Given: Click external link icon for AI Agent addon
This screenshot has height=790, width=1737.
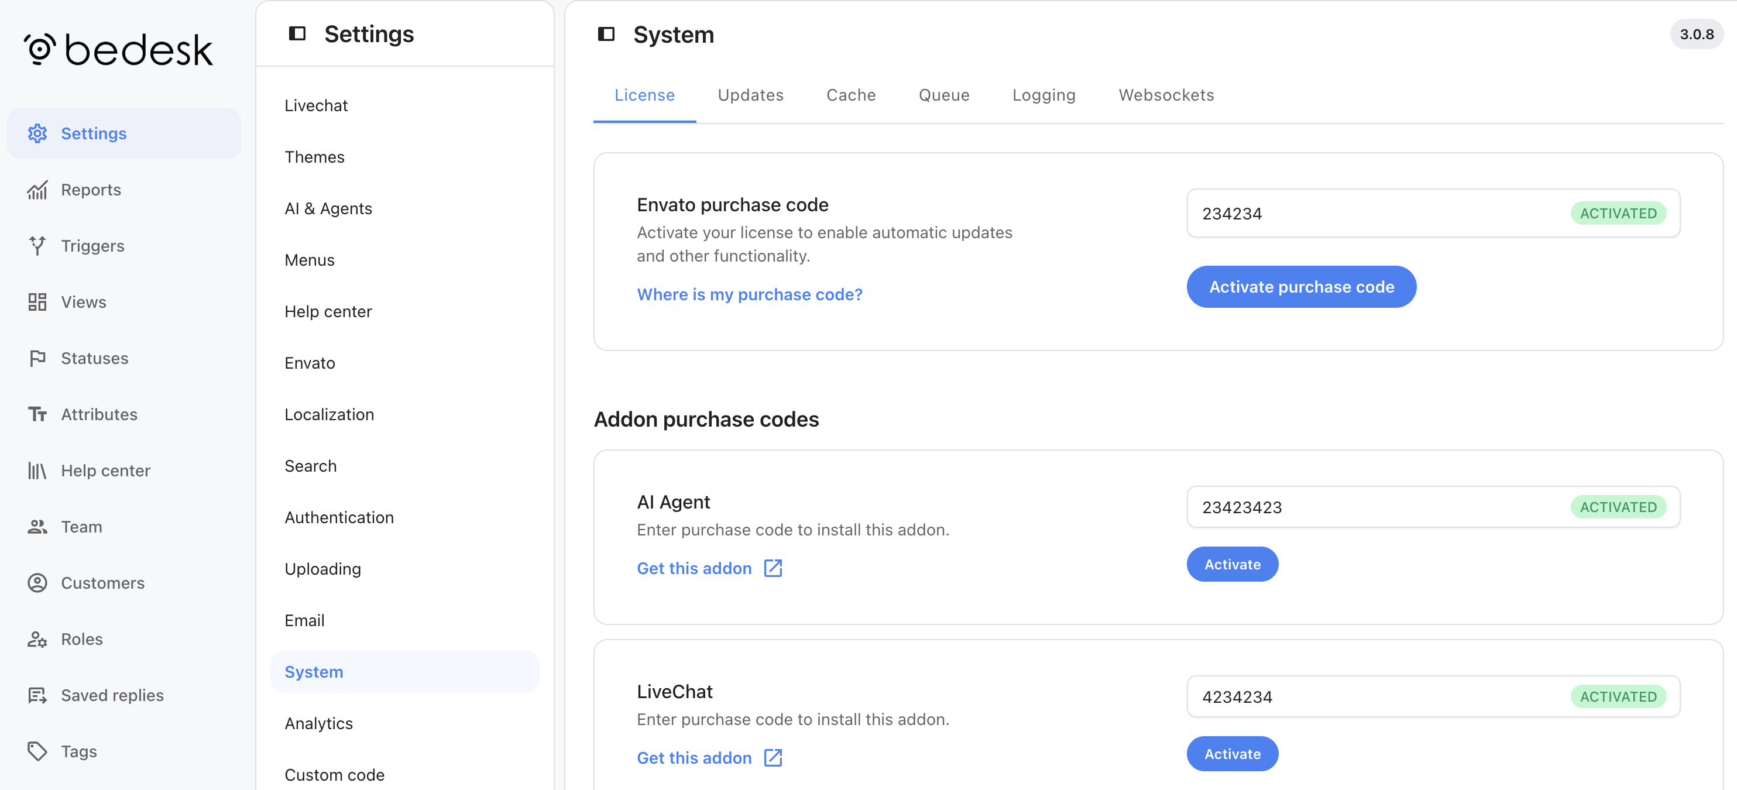Looking at the screenshot, I should pyautogui.click(x=773, y=568).
